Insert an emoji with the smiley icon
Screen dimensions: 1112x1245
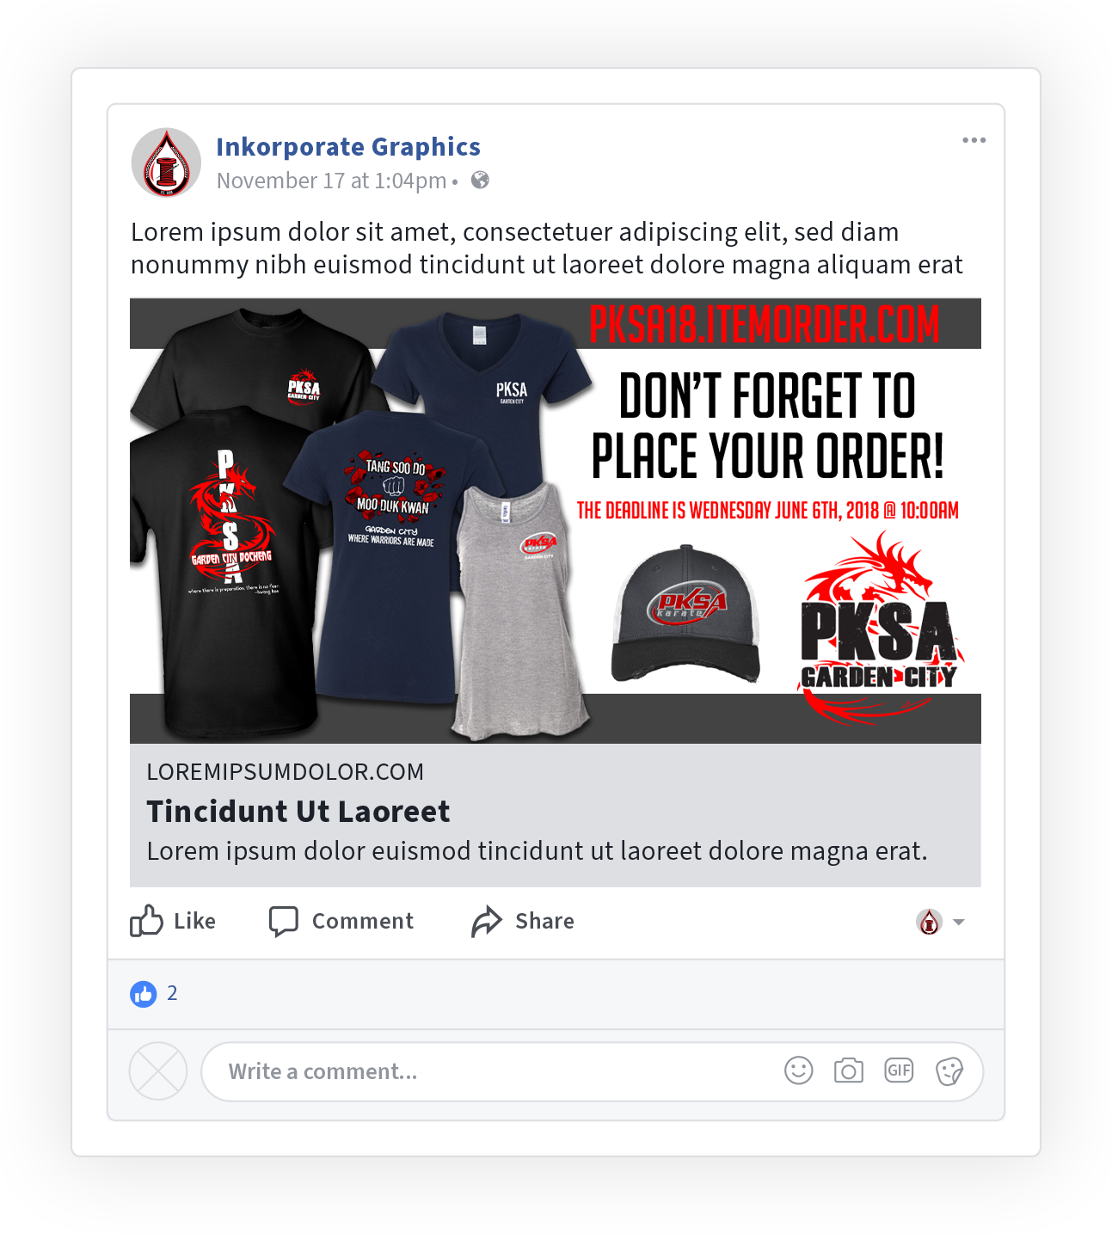(x=798, y=1070)
